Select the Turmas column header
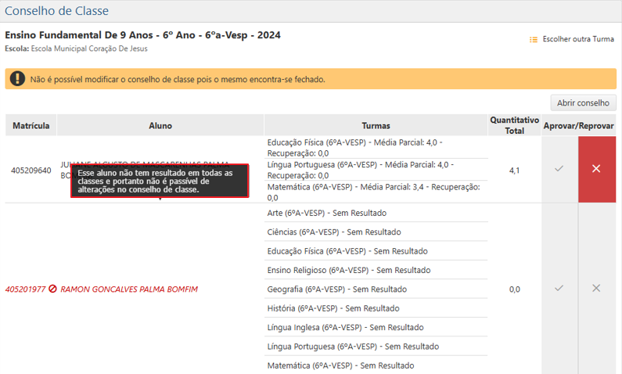 (x=376, y=125)
